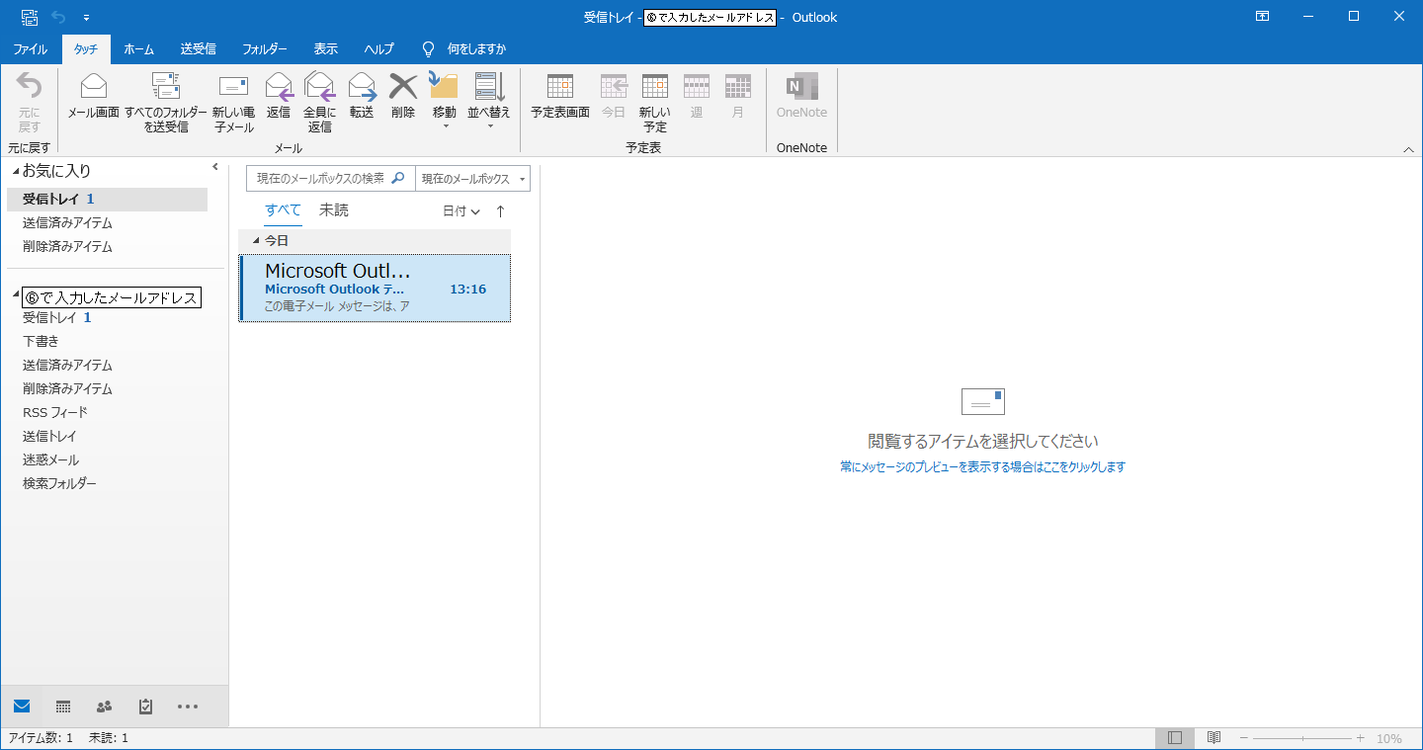
Task: Open the quick access toolbar customize arrow
Action: (86, 18)
